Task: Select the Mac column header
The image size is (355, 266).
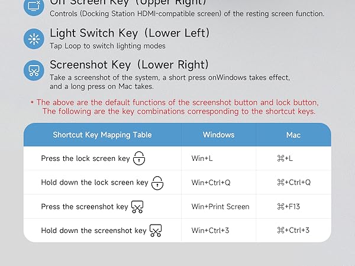Action: coord(293,135)
